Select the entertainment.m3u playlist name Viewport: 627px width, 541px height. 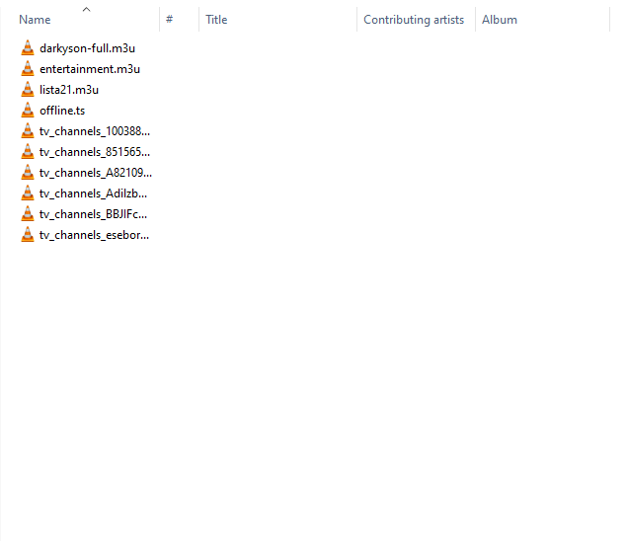[89, 68]
